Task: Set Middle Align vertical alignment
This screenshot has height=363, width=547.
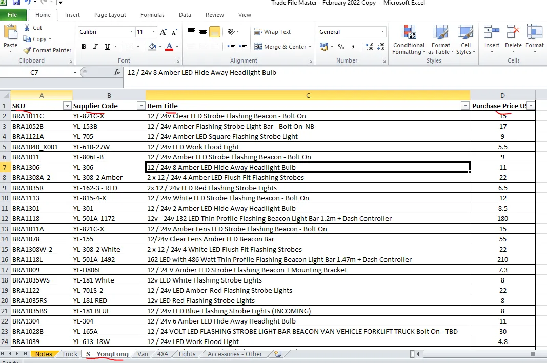Action: [203, 32]
